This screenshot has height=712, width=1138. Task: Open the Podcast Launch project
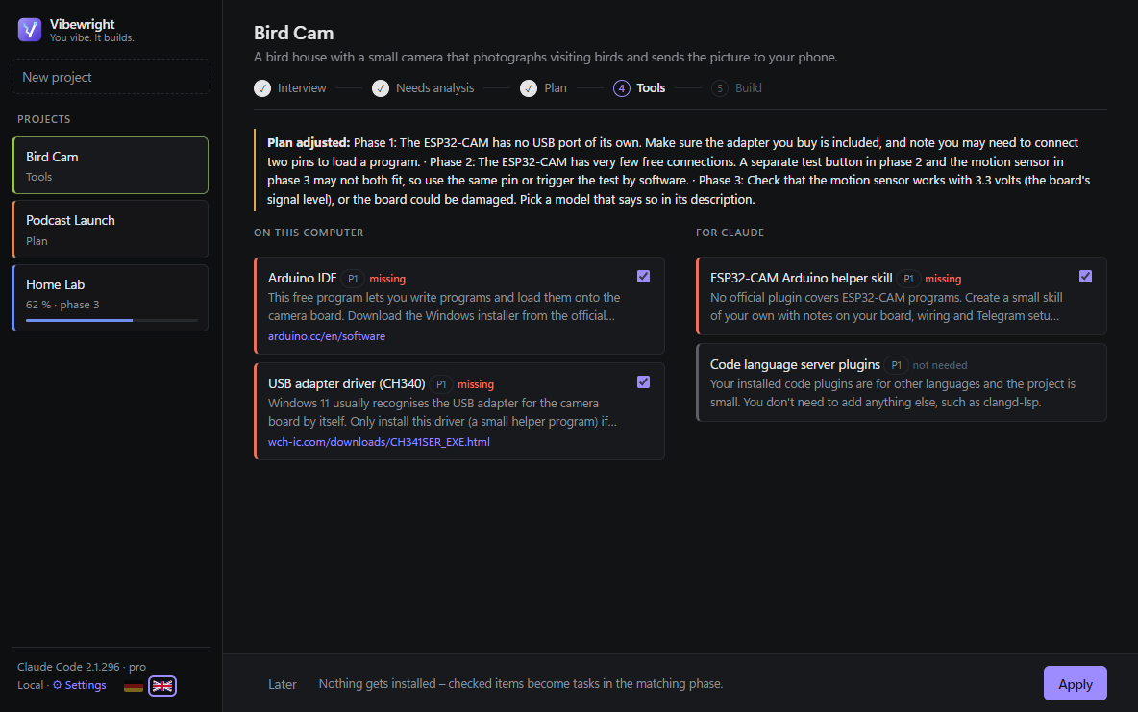111,230
